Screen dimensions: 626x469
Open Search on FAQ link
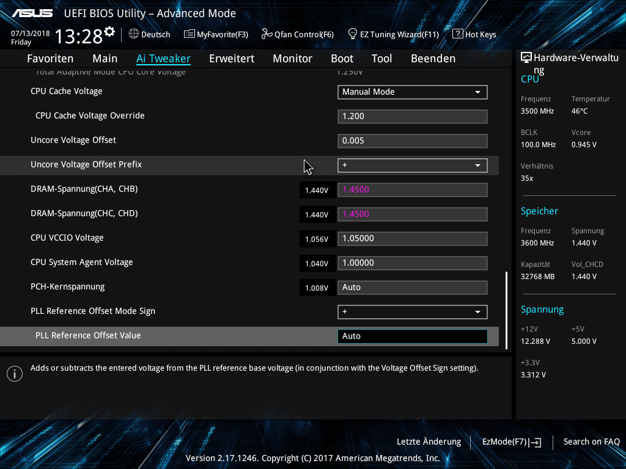[591, 442]
